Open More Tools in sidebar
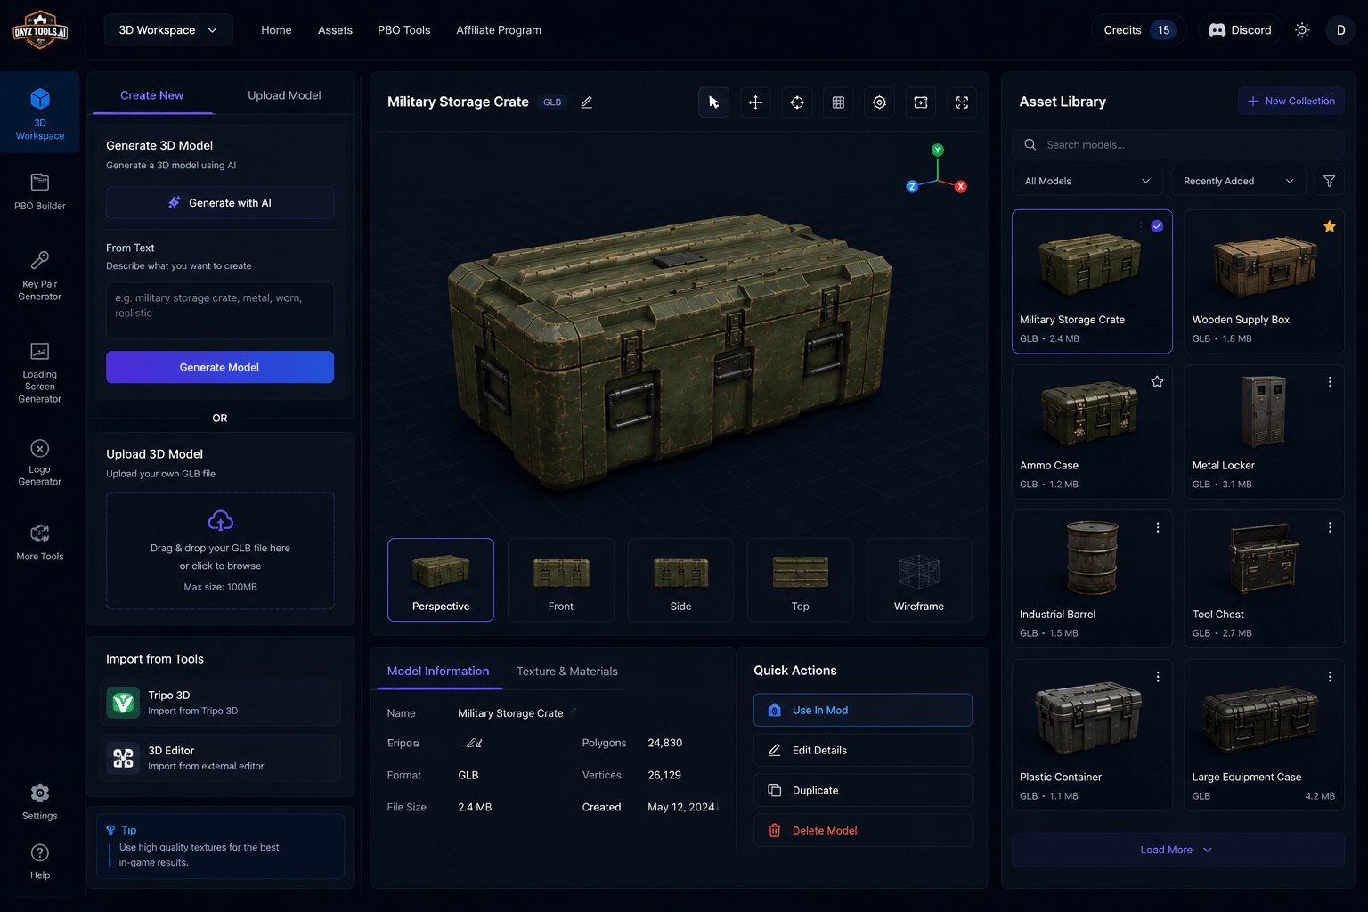This screenshot has width=1368, height=912. [40, 542]
